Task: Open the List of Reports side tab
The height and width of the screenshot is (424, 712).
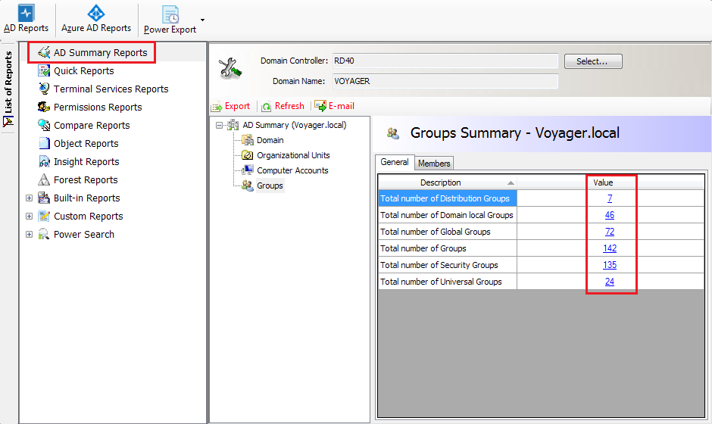Action: [8, 89]
